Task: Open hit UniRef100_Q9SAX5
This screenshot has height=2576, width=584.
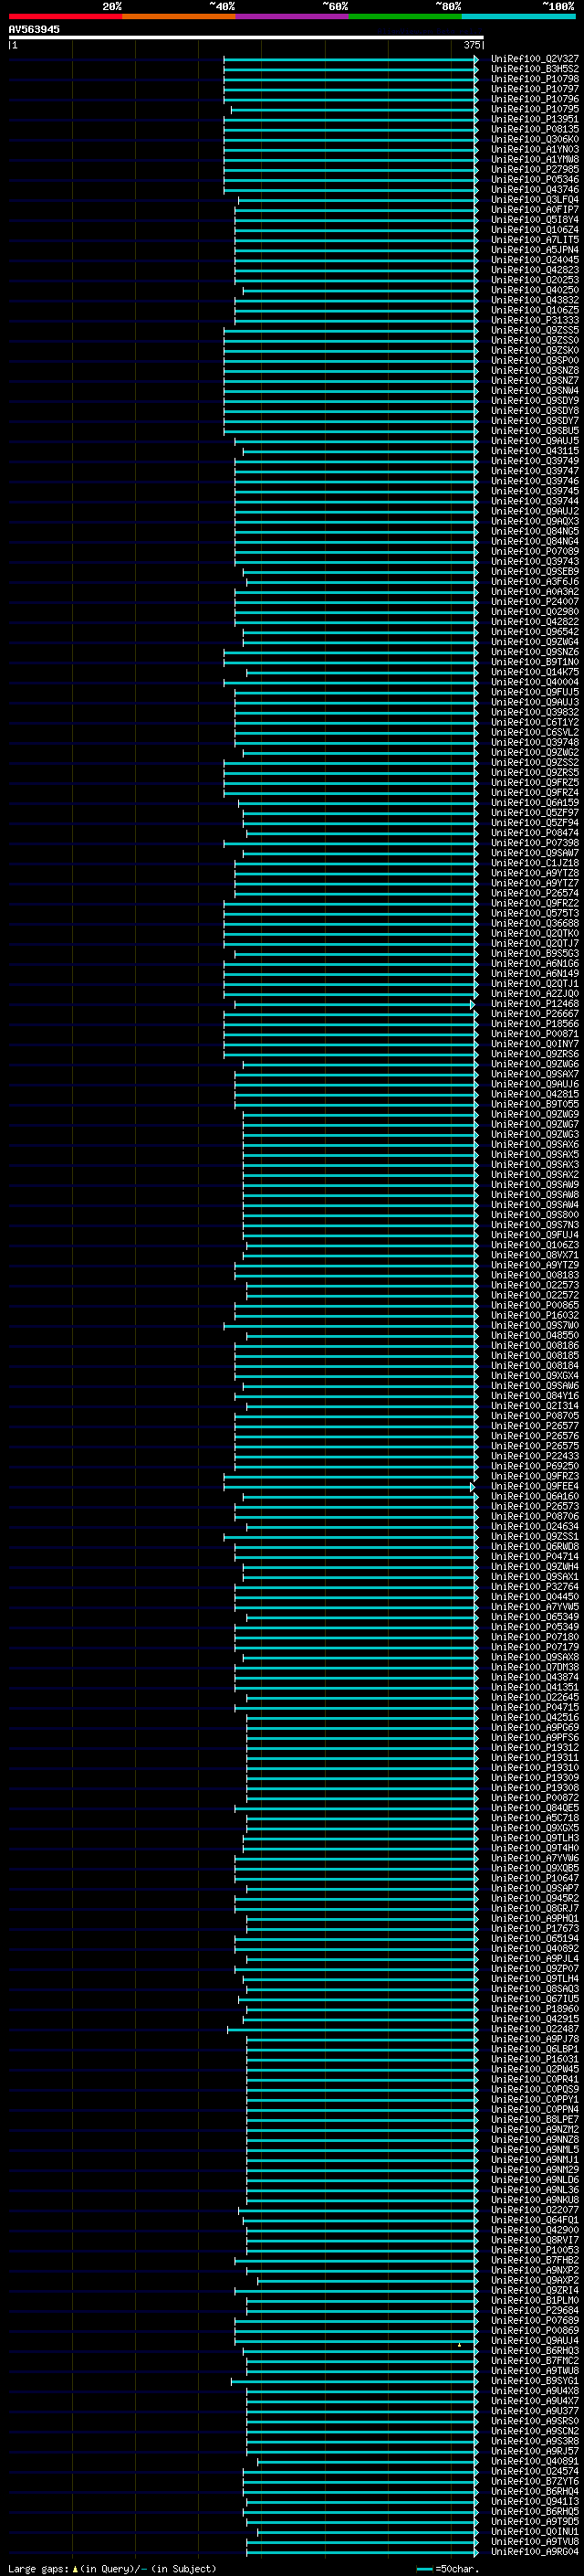Action: 534,1154
